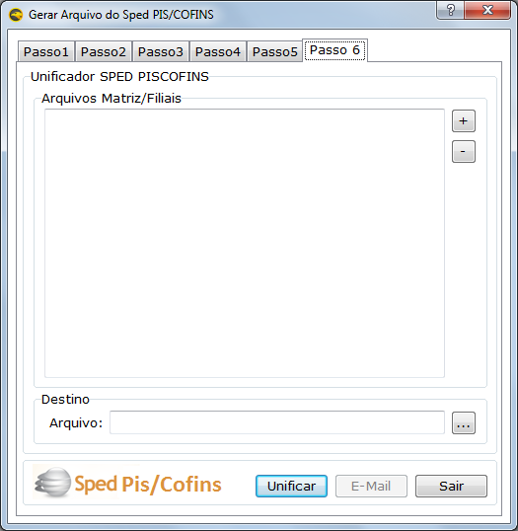Focus the Arquivo destination text field
518x531 pixels.
click(277, 422)
